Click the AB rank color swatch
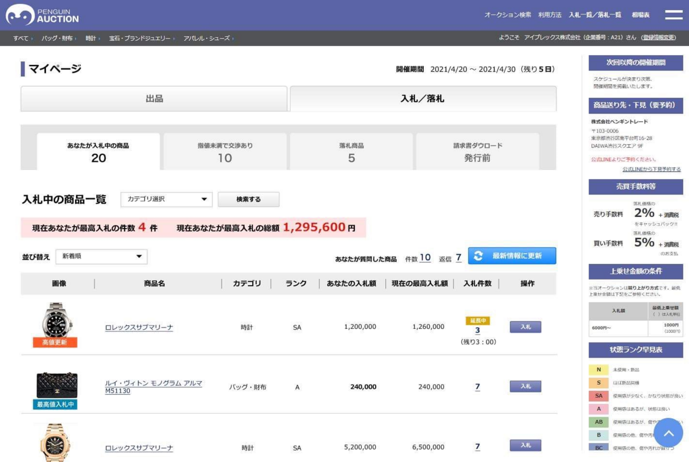This screenshot has width=689, height=462. tap(599, 422)
